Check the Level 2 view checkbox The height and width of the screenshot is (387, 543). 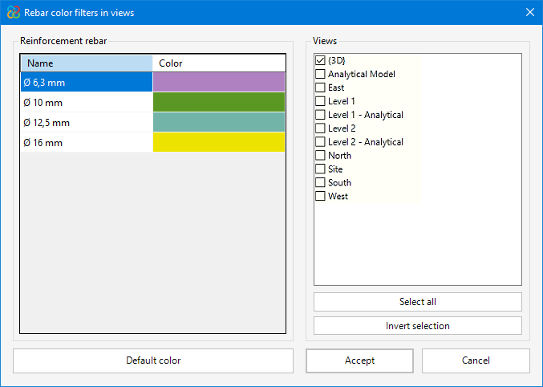320,128
